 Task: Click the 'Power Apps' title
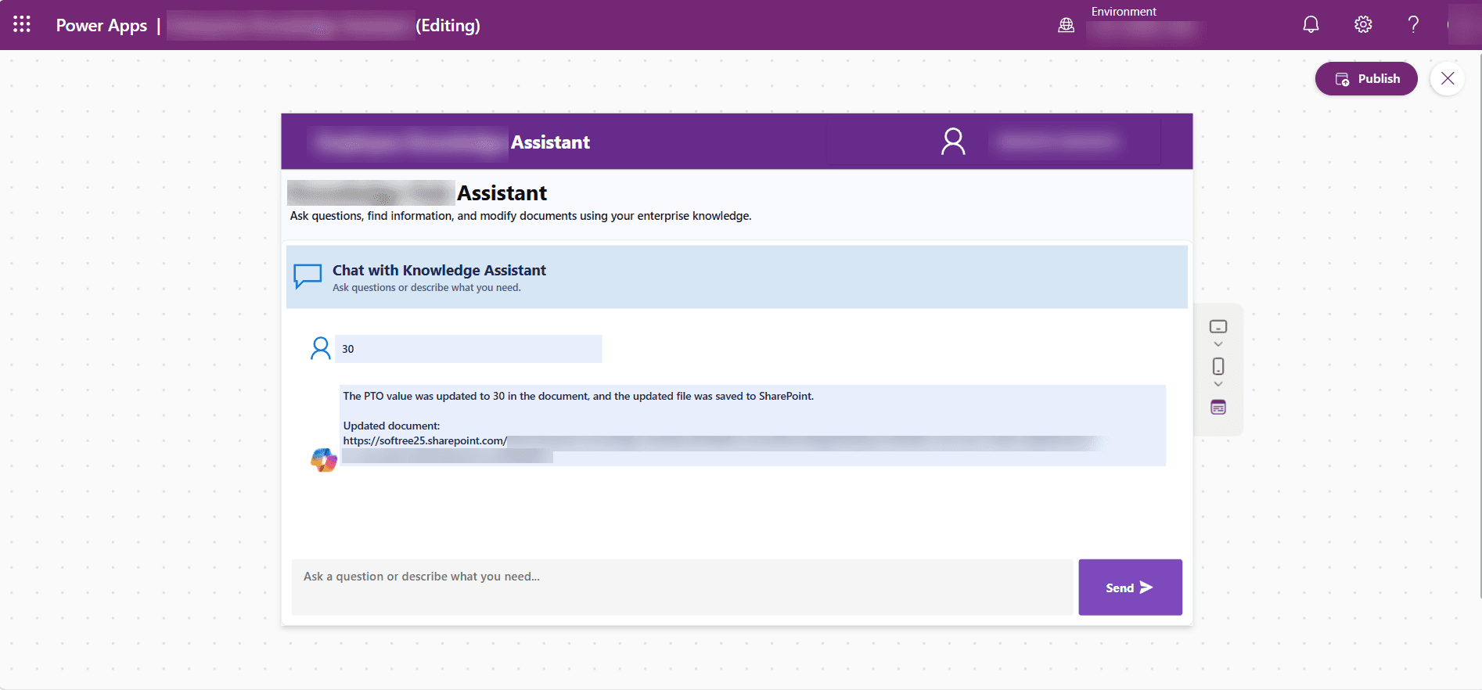point(102,25)
